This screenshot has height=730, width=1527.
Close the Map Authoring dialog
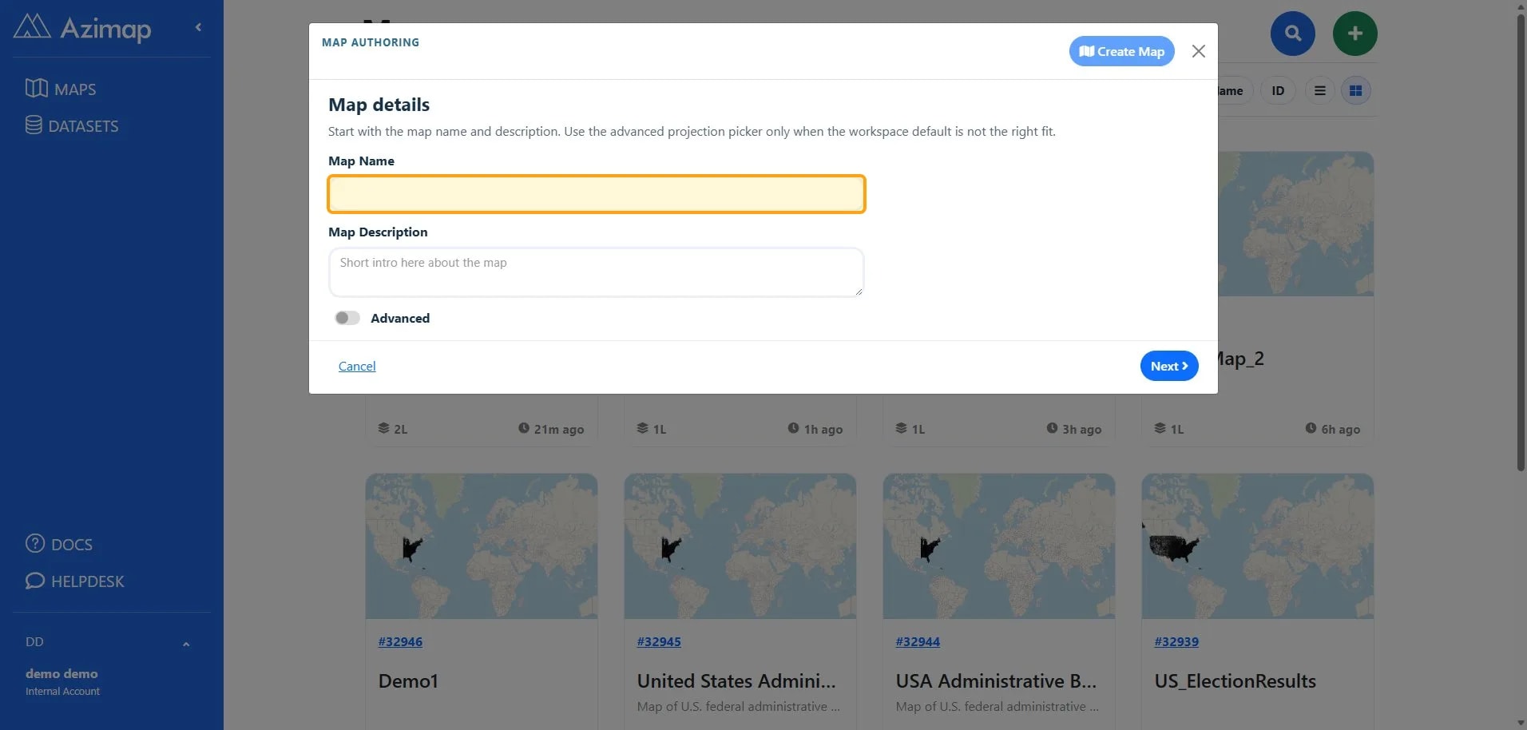(1198, 51)
